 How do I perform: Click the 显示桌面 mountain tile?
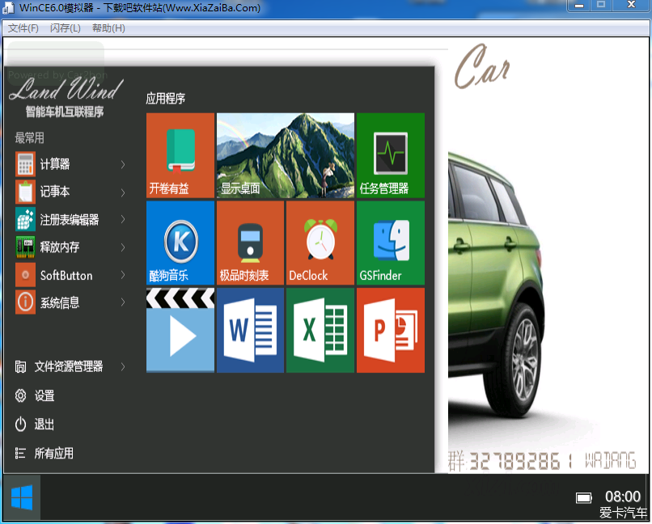pyautogui.click(x=286, y=155)
